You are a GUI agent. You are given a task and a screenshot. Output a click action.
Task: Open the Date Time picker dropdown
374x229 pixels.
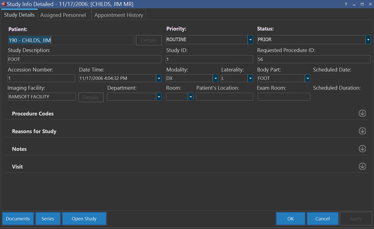159,78
